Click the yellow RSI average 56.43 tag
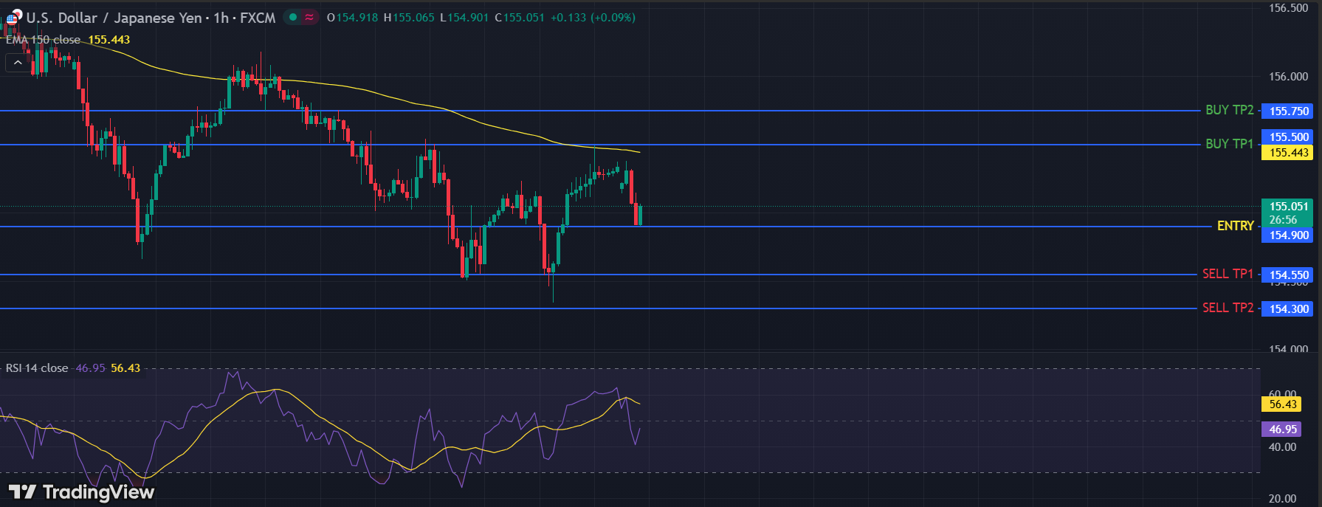Screen dimensions: 1322x507 pyautogui.click(x=1282, y=404)
